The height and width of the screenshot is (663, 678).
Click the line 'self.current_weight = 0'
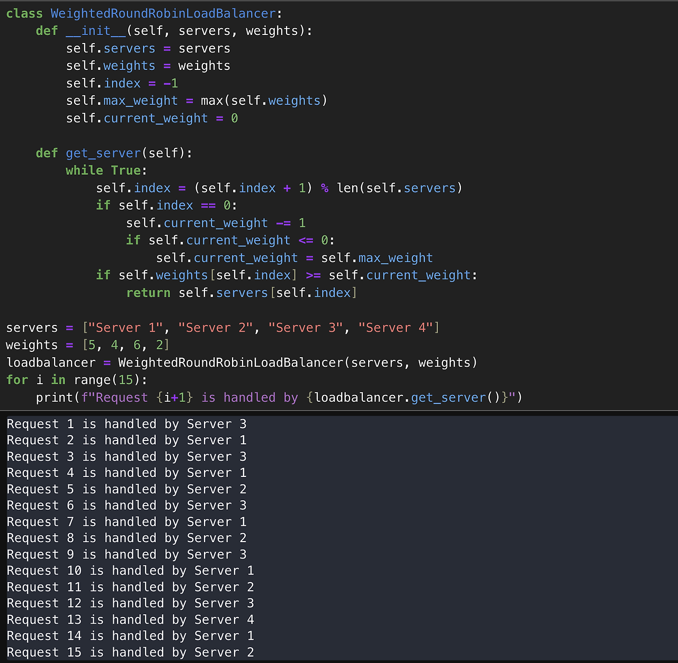[152, 118]
